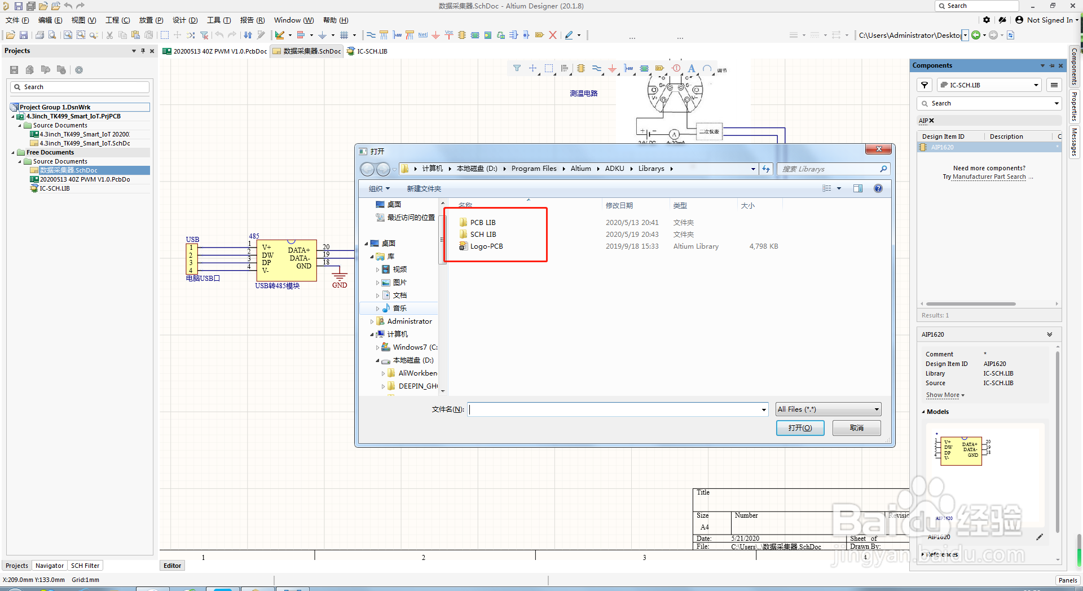
Task: Open the 工具 (T) menu
Action: (219, 20)
